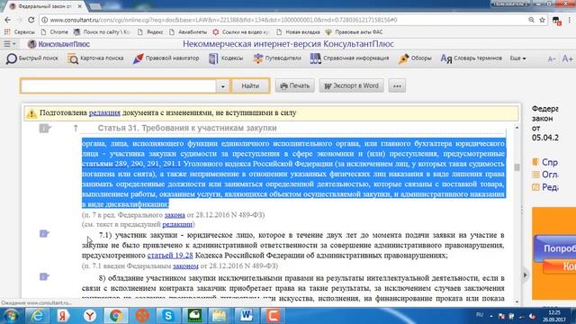The height and width of the screenshot is (324, 576).
Task: Click the Печать button
Action: (x=295, y=86)
